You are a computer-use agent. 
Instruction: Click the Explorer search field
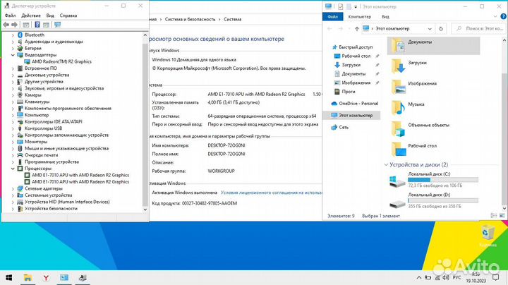point(476,29)
